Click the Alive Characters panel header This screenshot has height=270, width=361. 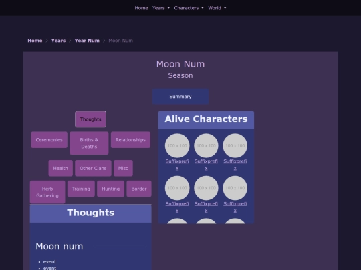[x=206, y=120]
